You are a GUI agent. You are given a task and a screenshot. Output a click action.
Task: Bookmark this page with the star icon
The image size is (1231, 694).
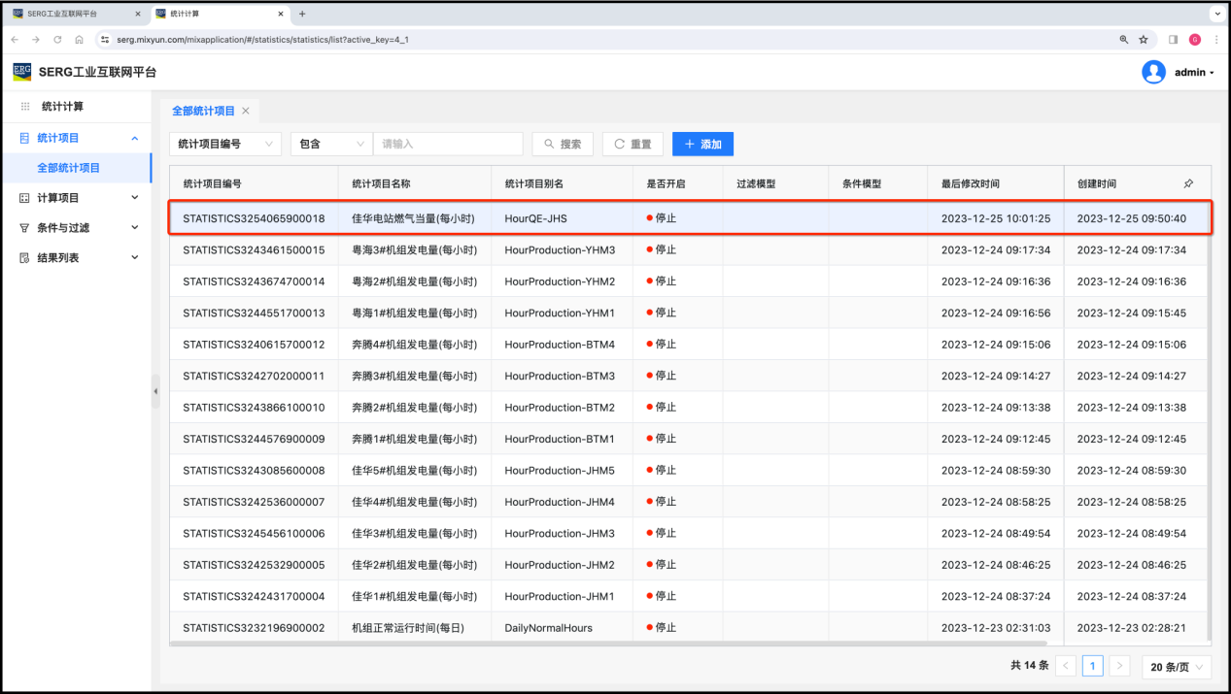pyautogui.click(x=1144, y=40)
